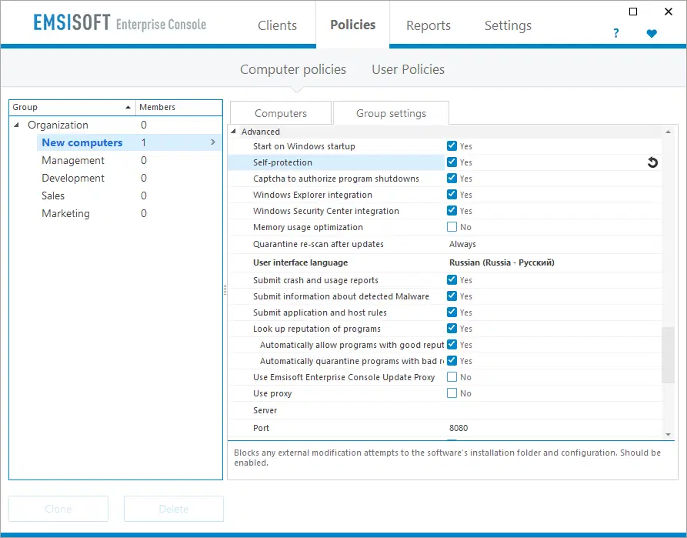The width and height of the screenshot is (687, 538).
Task: Toggle the Self-protection checkbox
Action: (452, 162)
